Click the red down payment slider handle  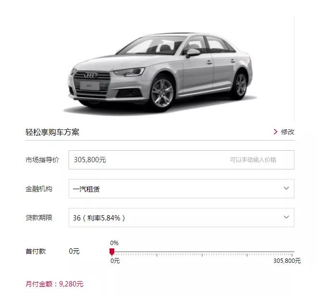(x=112, y=252)
